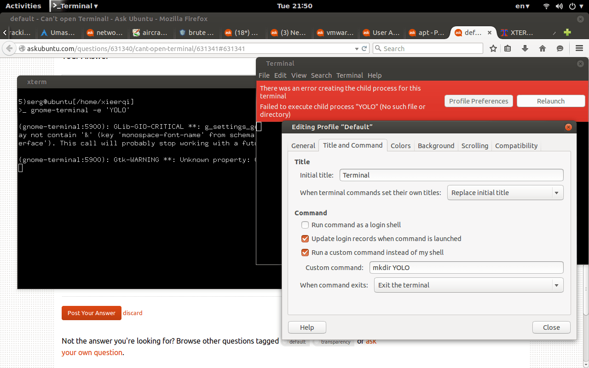This screenshot has width=589, height=368.
Task: Close the 'def...' Ask Ubuntu tab
Action: 490,33
